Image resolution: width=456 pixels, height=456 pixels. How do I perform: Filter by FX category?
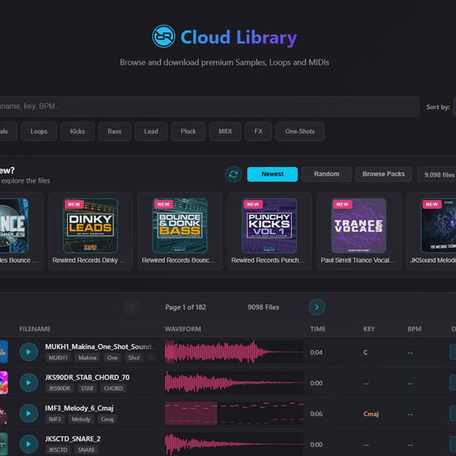(258, 132)
